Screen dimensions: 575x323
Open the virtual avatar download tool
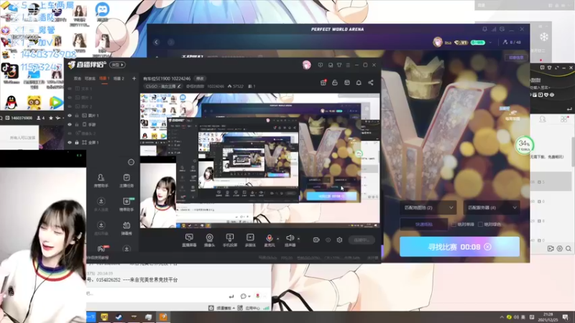pos(101,228)
